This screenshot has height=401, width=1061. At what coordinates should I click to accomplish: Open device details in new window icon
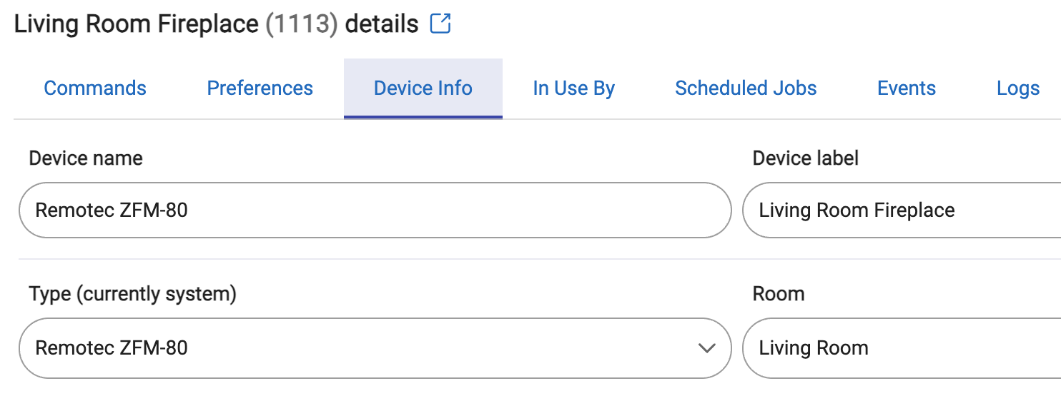pos(440,24)
